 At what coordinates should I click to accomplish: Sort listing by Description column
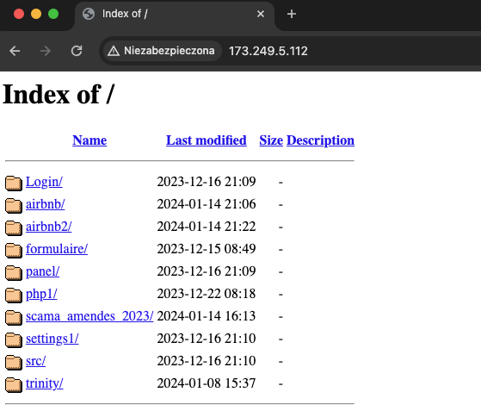tap(320, 140)
